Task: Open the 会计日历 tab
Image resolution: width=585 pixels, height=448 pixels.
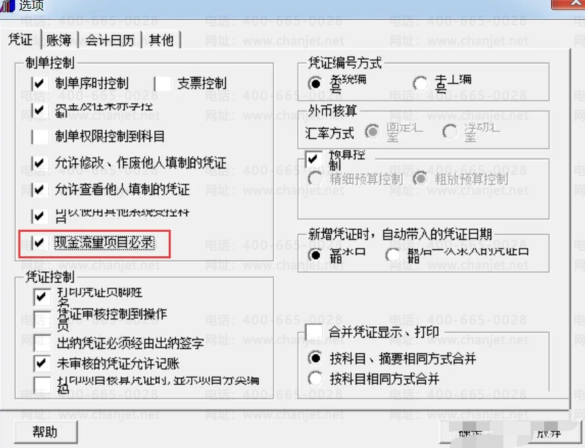Action: click(x=110, y=40)
